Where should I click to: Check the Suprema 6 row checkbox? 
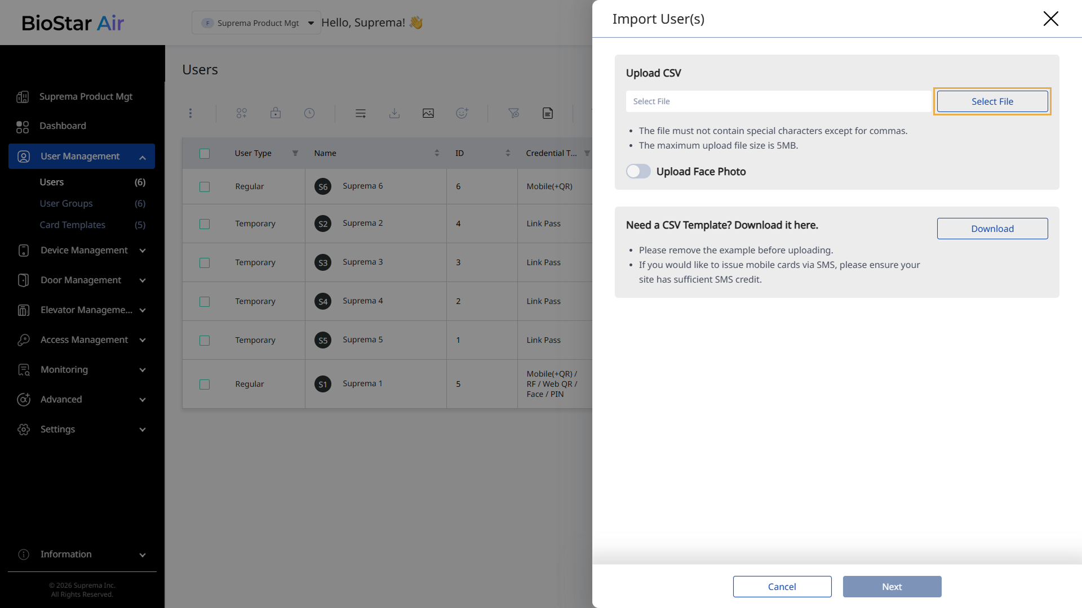[205, 187]
